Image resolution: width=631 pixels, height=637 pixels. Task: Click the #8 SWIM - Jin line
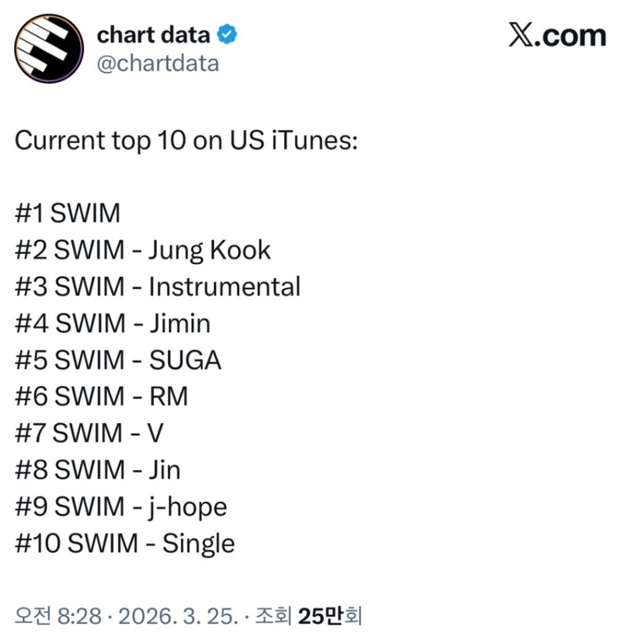(97, 470)
